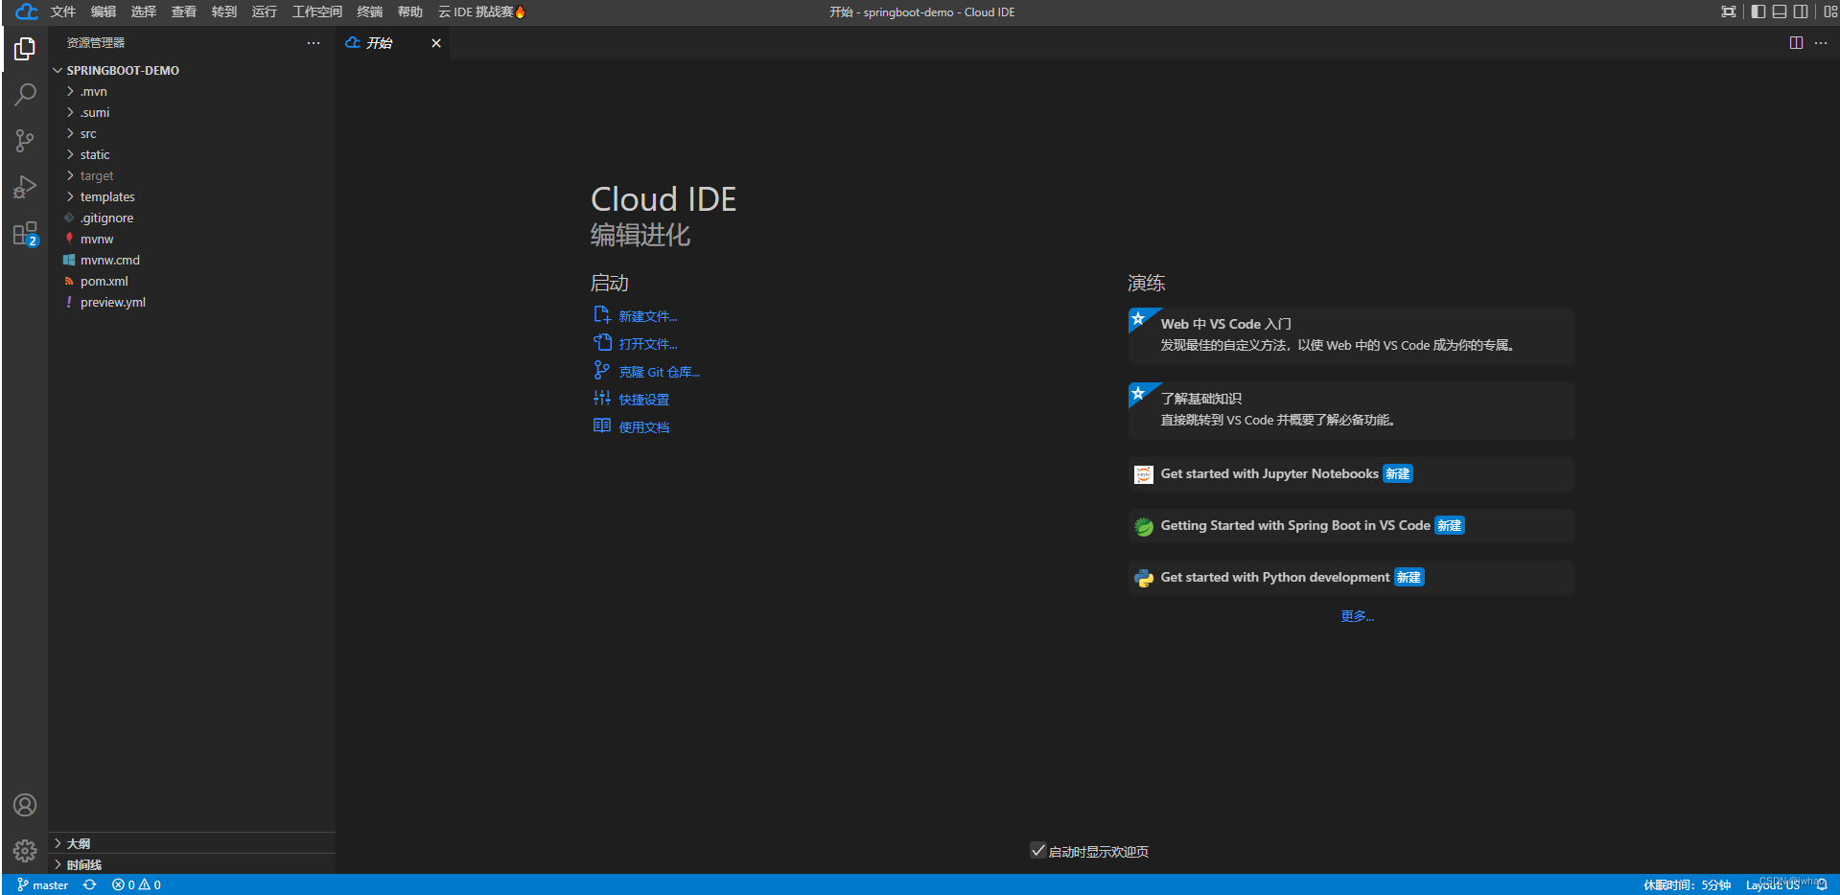Open the Web 中 VS Code 入门 walkthrough
1840x895 pixels.
[x=1352, y=335]
